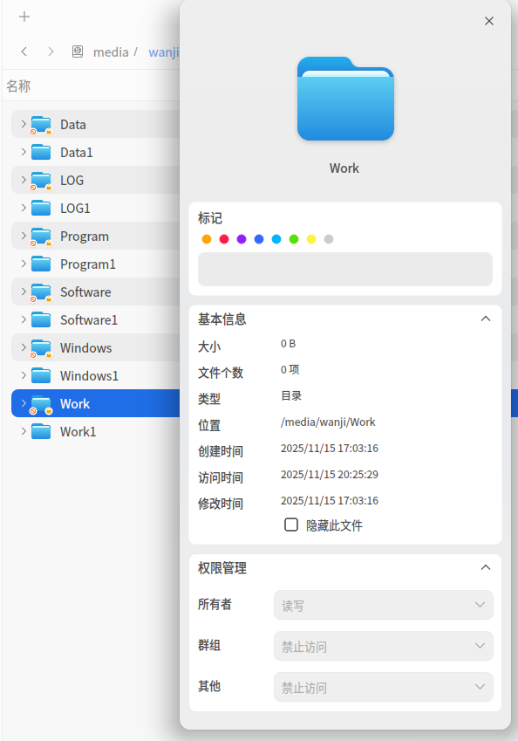Expand the LOG folder row
518x741 pixels.
[24, 180]
